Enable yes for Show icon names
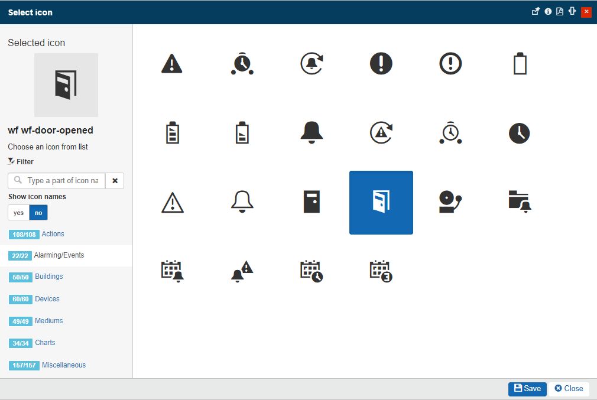The image size is (597, 400). tap(18, 212)
